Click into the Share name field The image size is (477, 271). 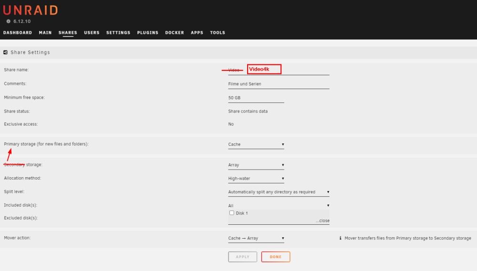point(279,70)
